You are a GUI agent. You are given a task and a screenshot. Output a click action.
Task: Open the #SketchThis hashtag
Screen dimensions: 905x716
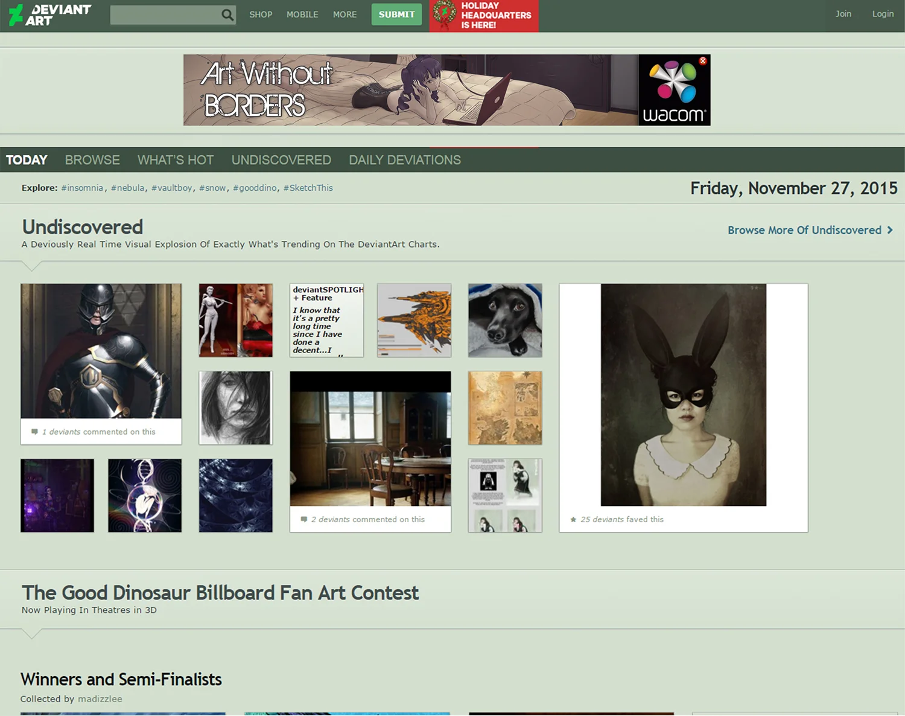point(308,188)
